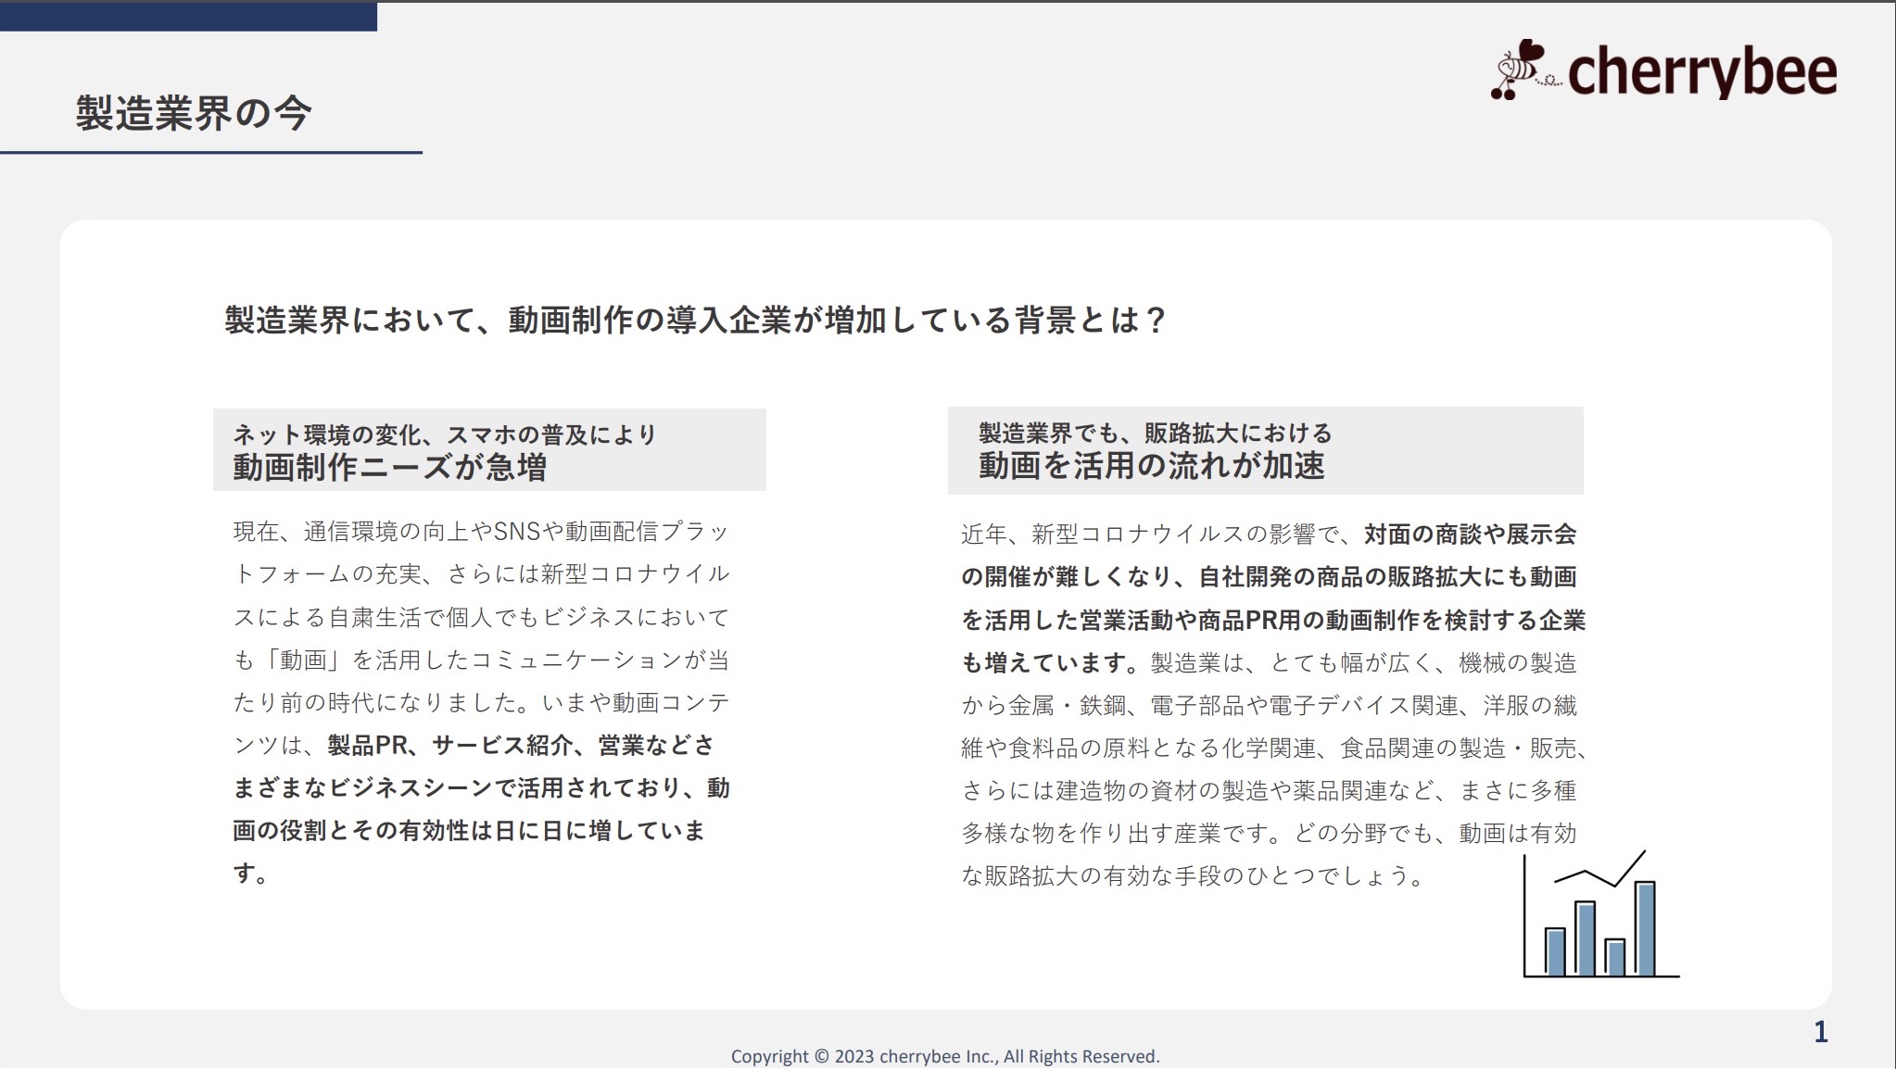The width and height of the screenshot is (1896, 1069).
Task: Click heading 動画制作ニーズが急増
Action: click(x=389, y=467)
